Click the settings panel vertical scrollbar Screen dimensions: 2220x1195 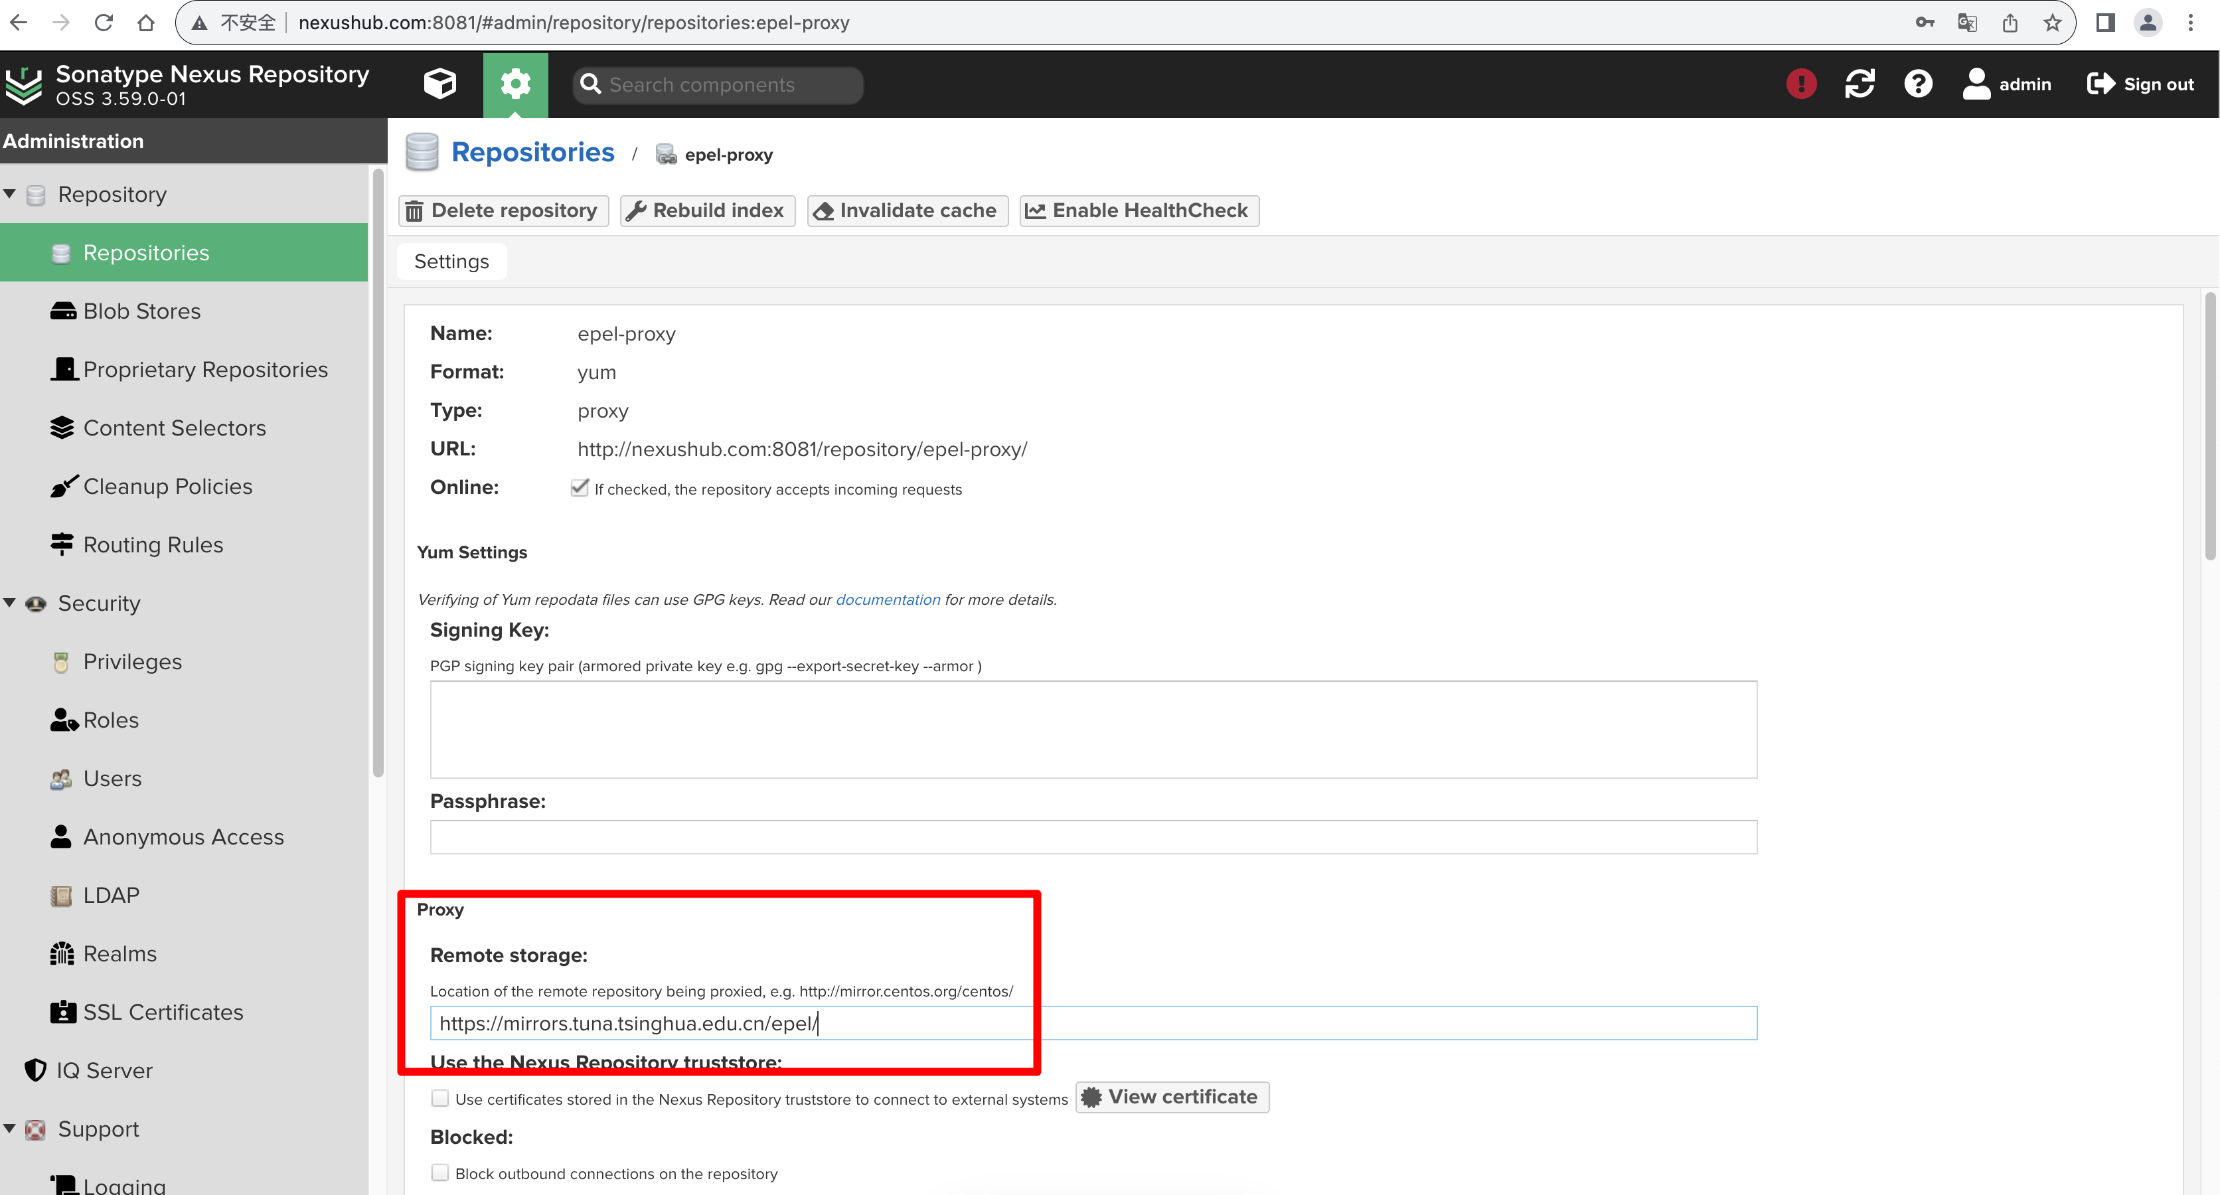click(2209, 426)
